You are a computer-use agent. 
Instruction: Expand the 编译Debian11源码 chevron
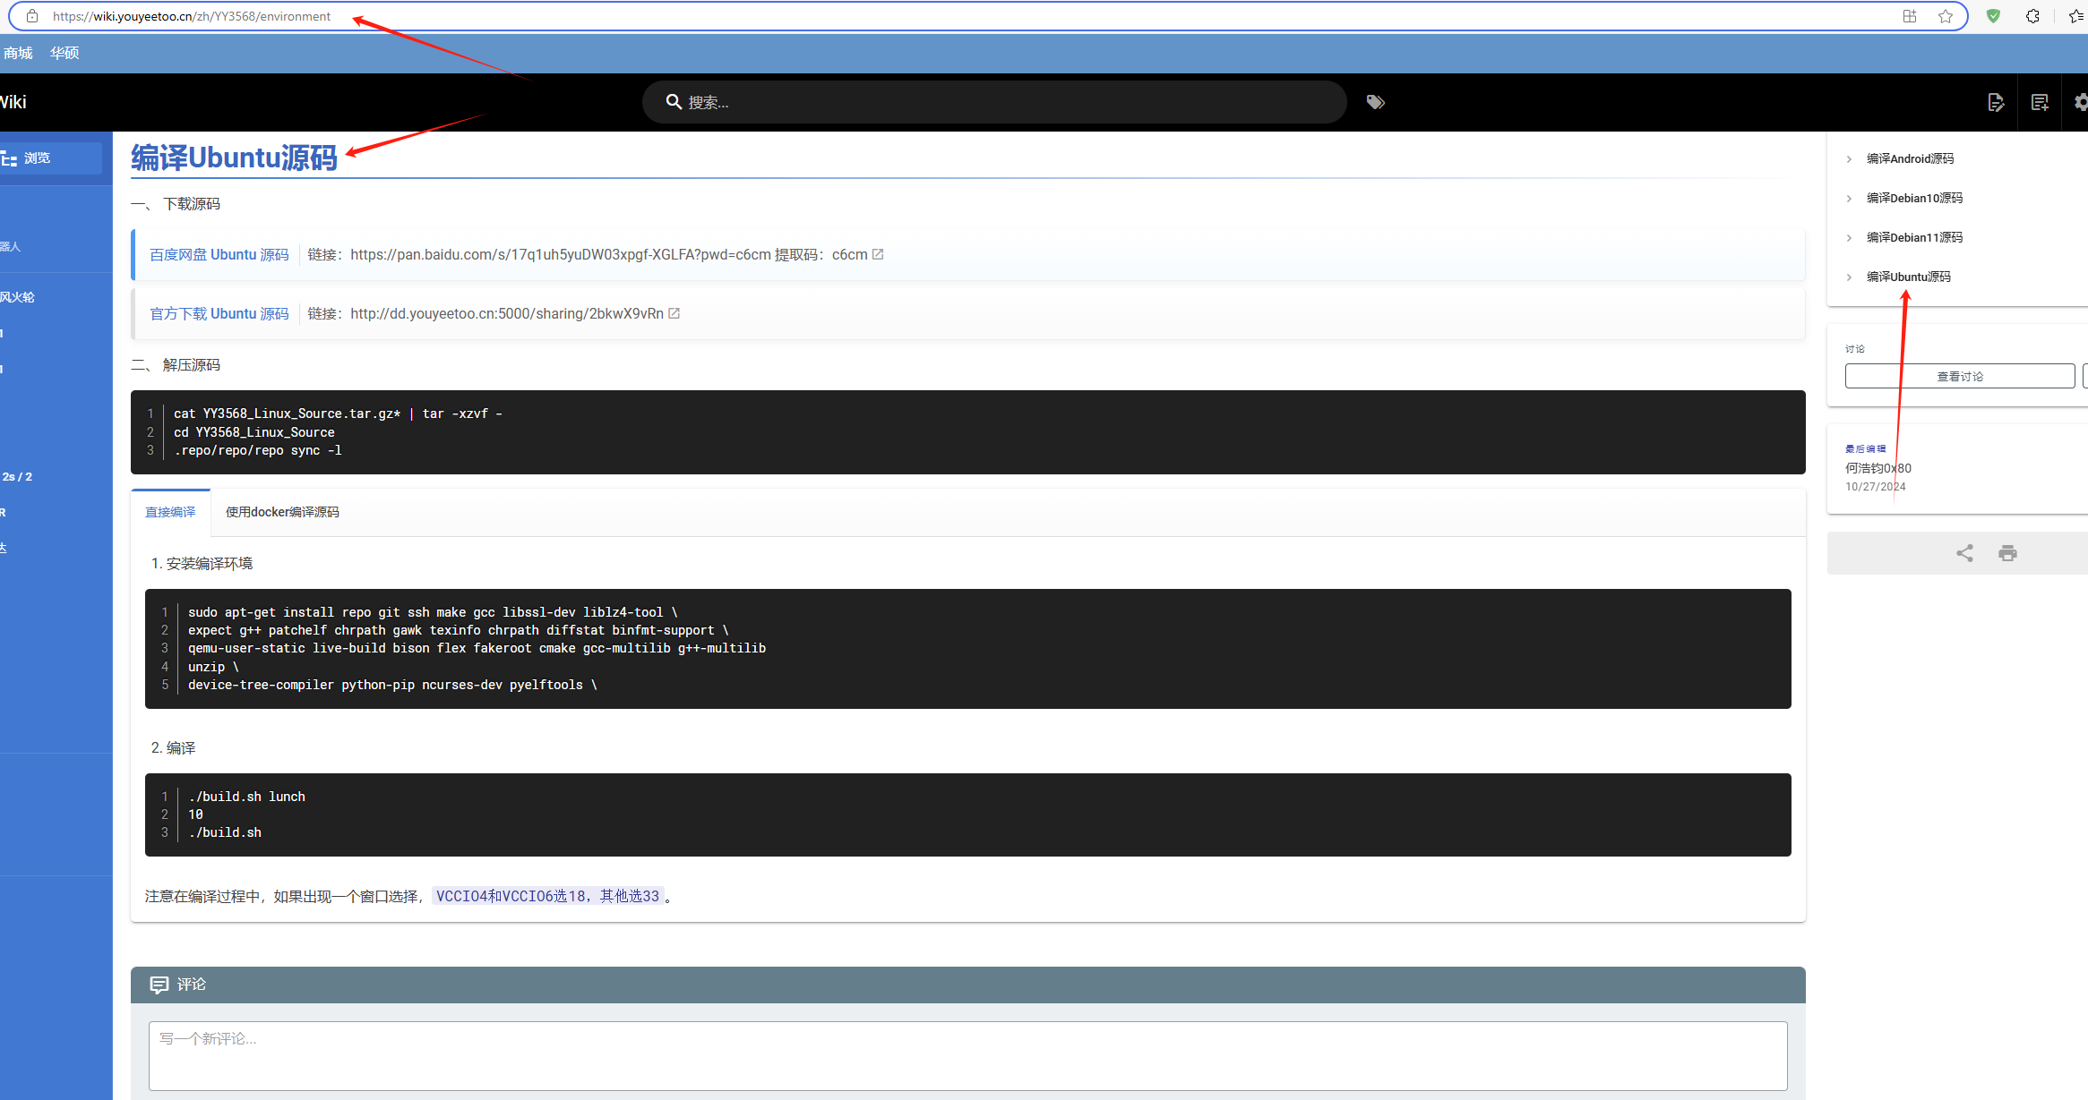click(x=1849, y=238)
